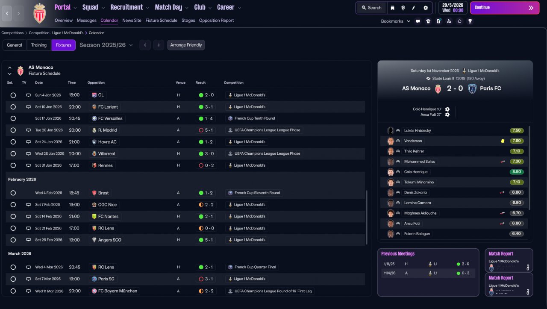Select the FC Nantes fixture radio button

tap(13, 216)
